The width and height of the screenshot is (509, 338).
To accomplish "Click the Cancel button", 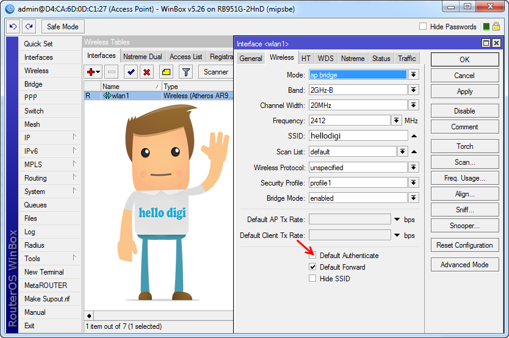I will coord(464,76).
